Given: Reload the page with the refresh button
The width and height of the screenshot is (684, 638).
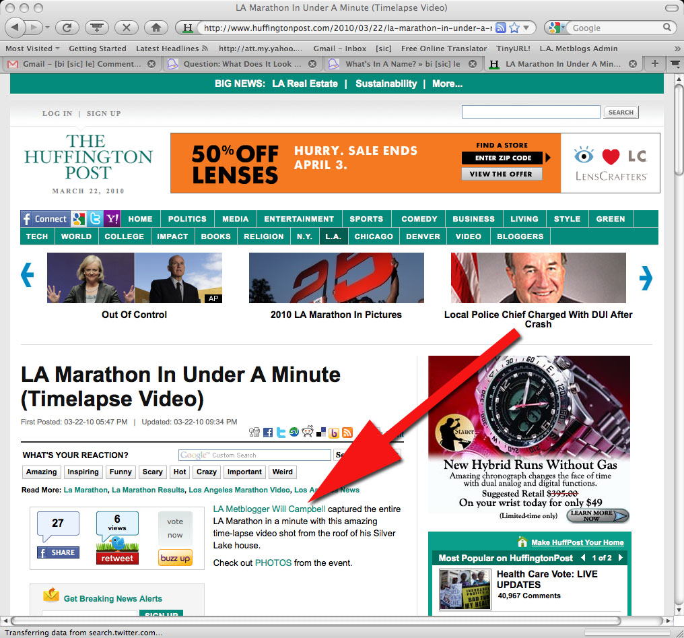Looking at the screenshot, I should tap(67, 28).
